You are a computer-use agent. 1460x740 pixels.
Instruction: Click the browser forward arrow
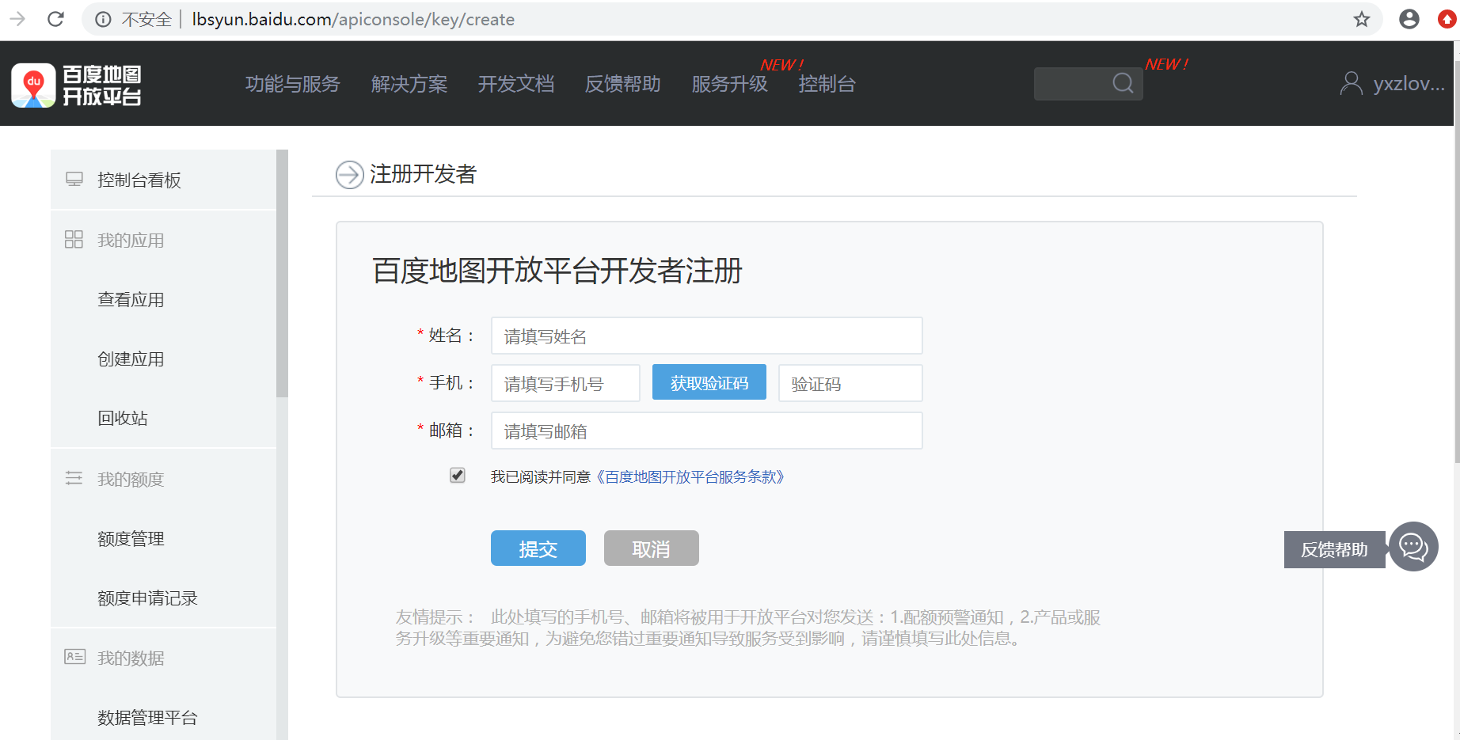click(x=17, y=19)
